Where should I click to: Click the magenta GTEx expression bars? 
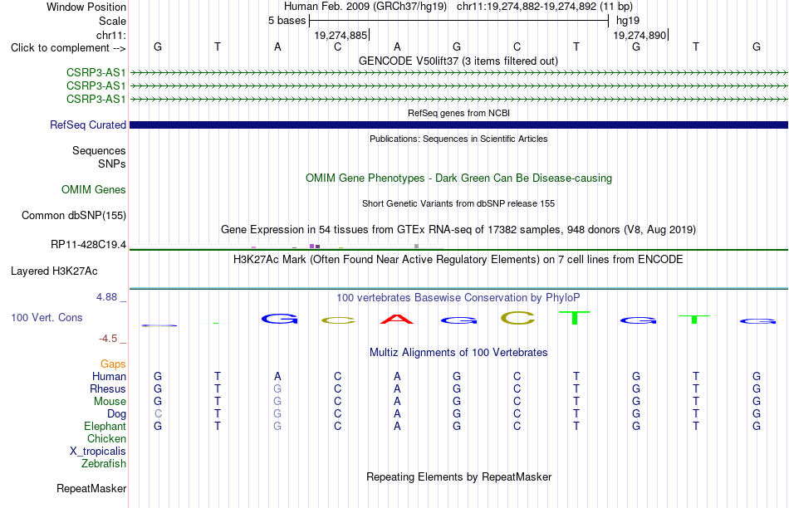click(315, 247)
